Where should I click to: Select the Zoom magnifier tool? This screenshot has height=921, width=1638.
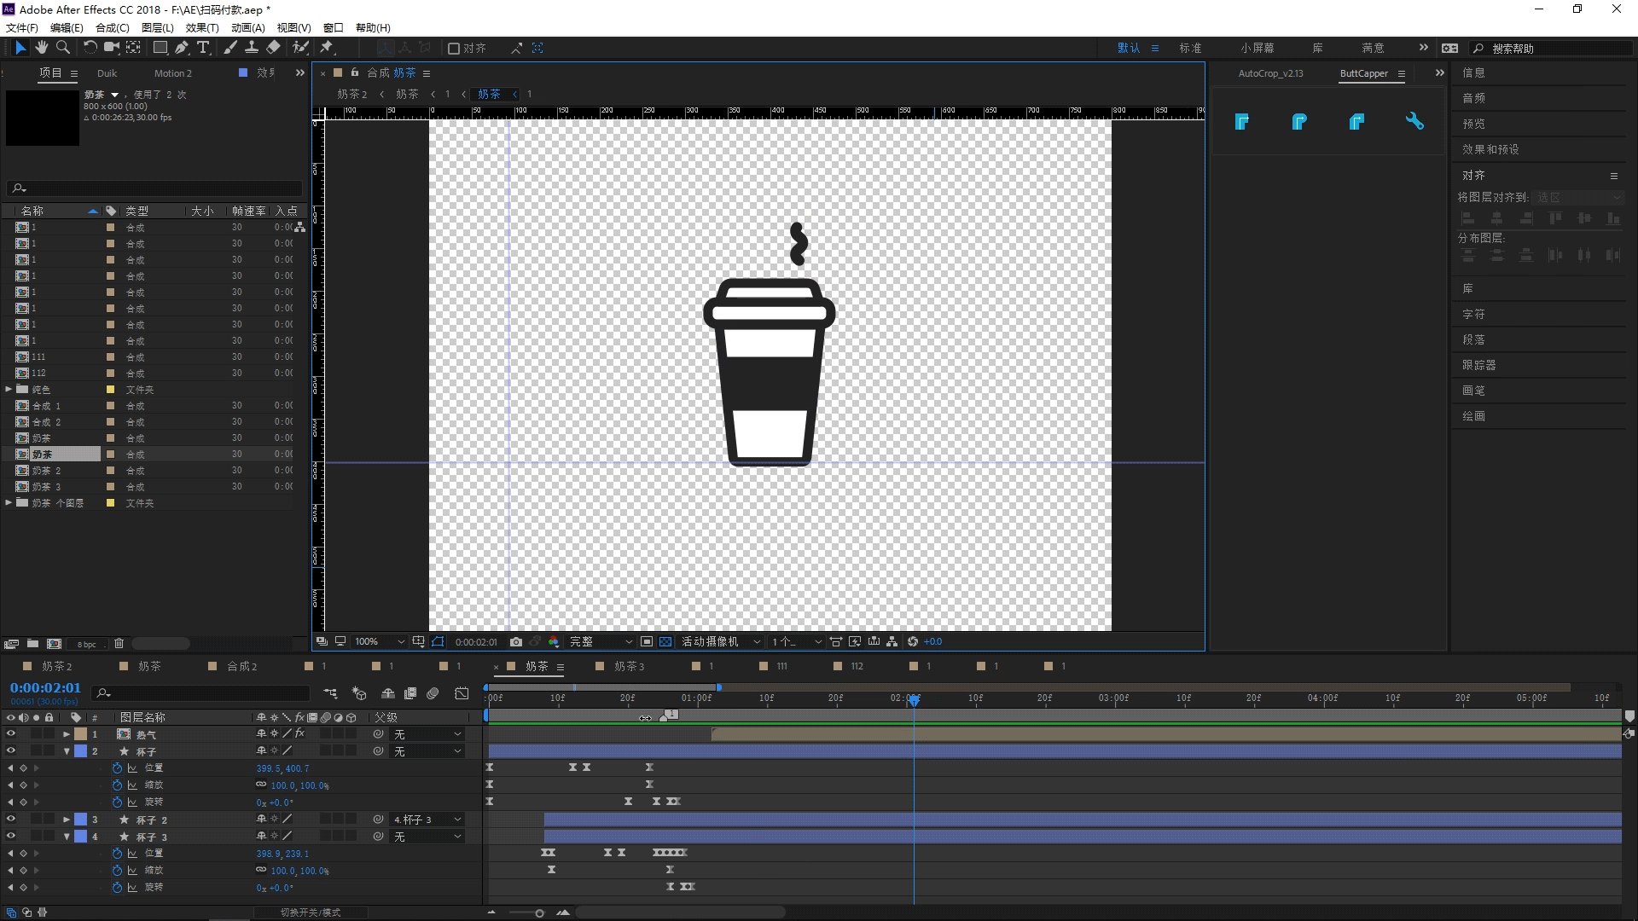click(62, 48)
